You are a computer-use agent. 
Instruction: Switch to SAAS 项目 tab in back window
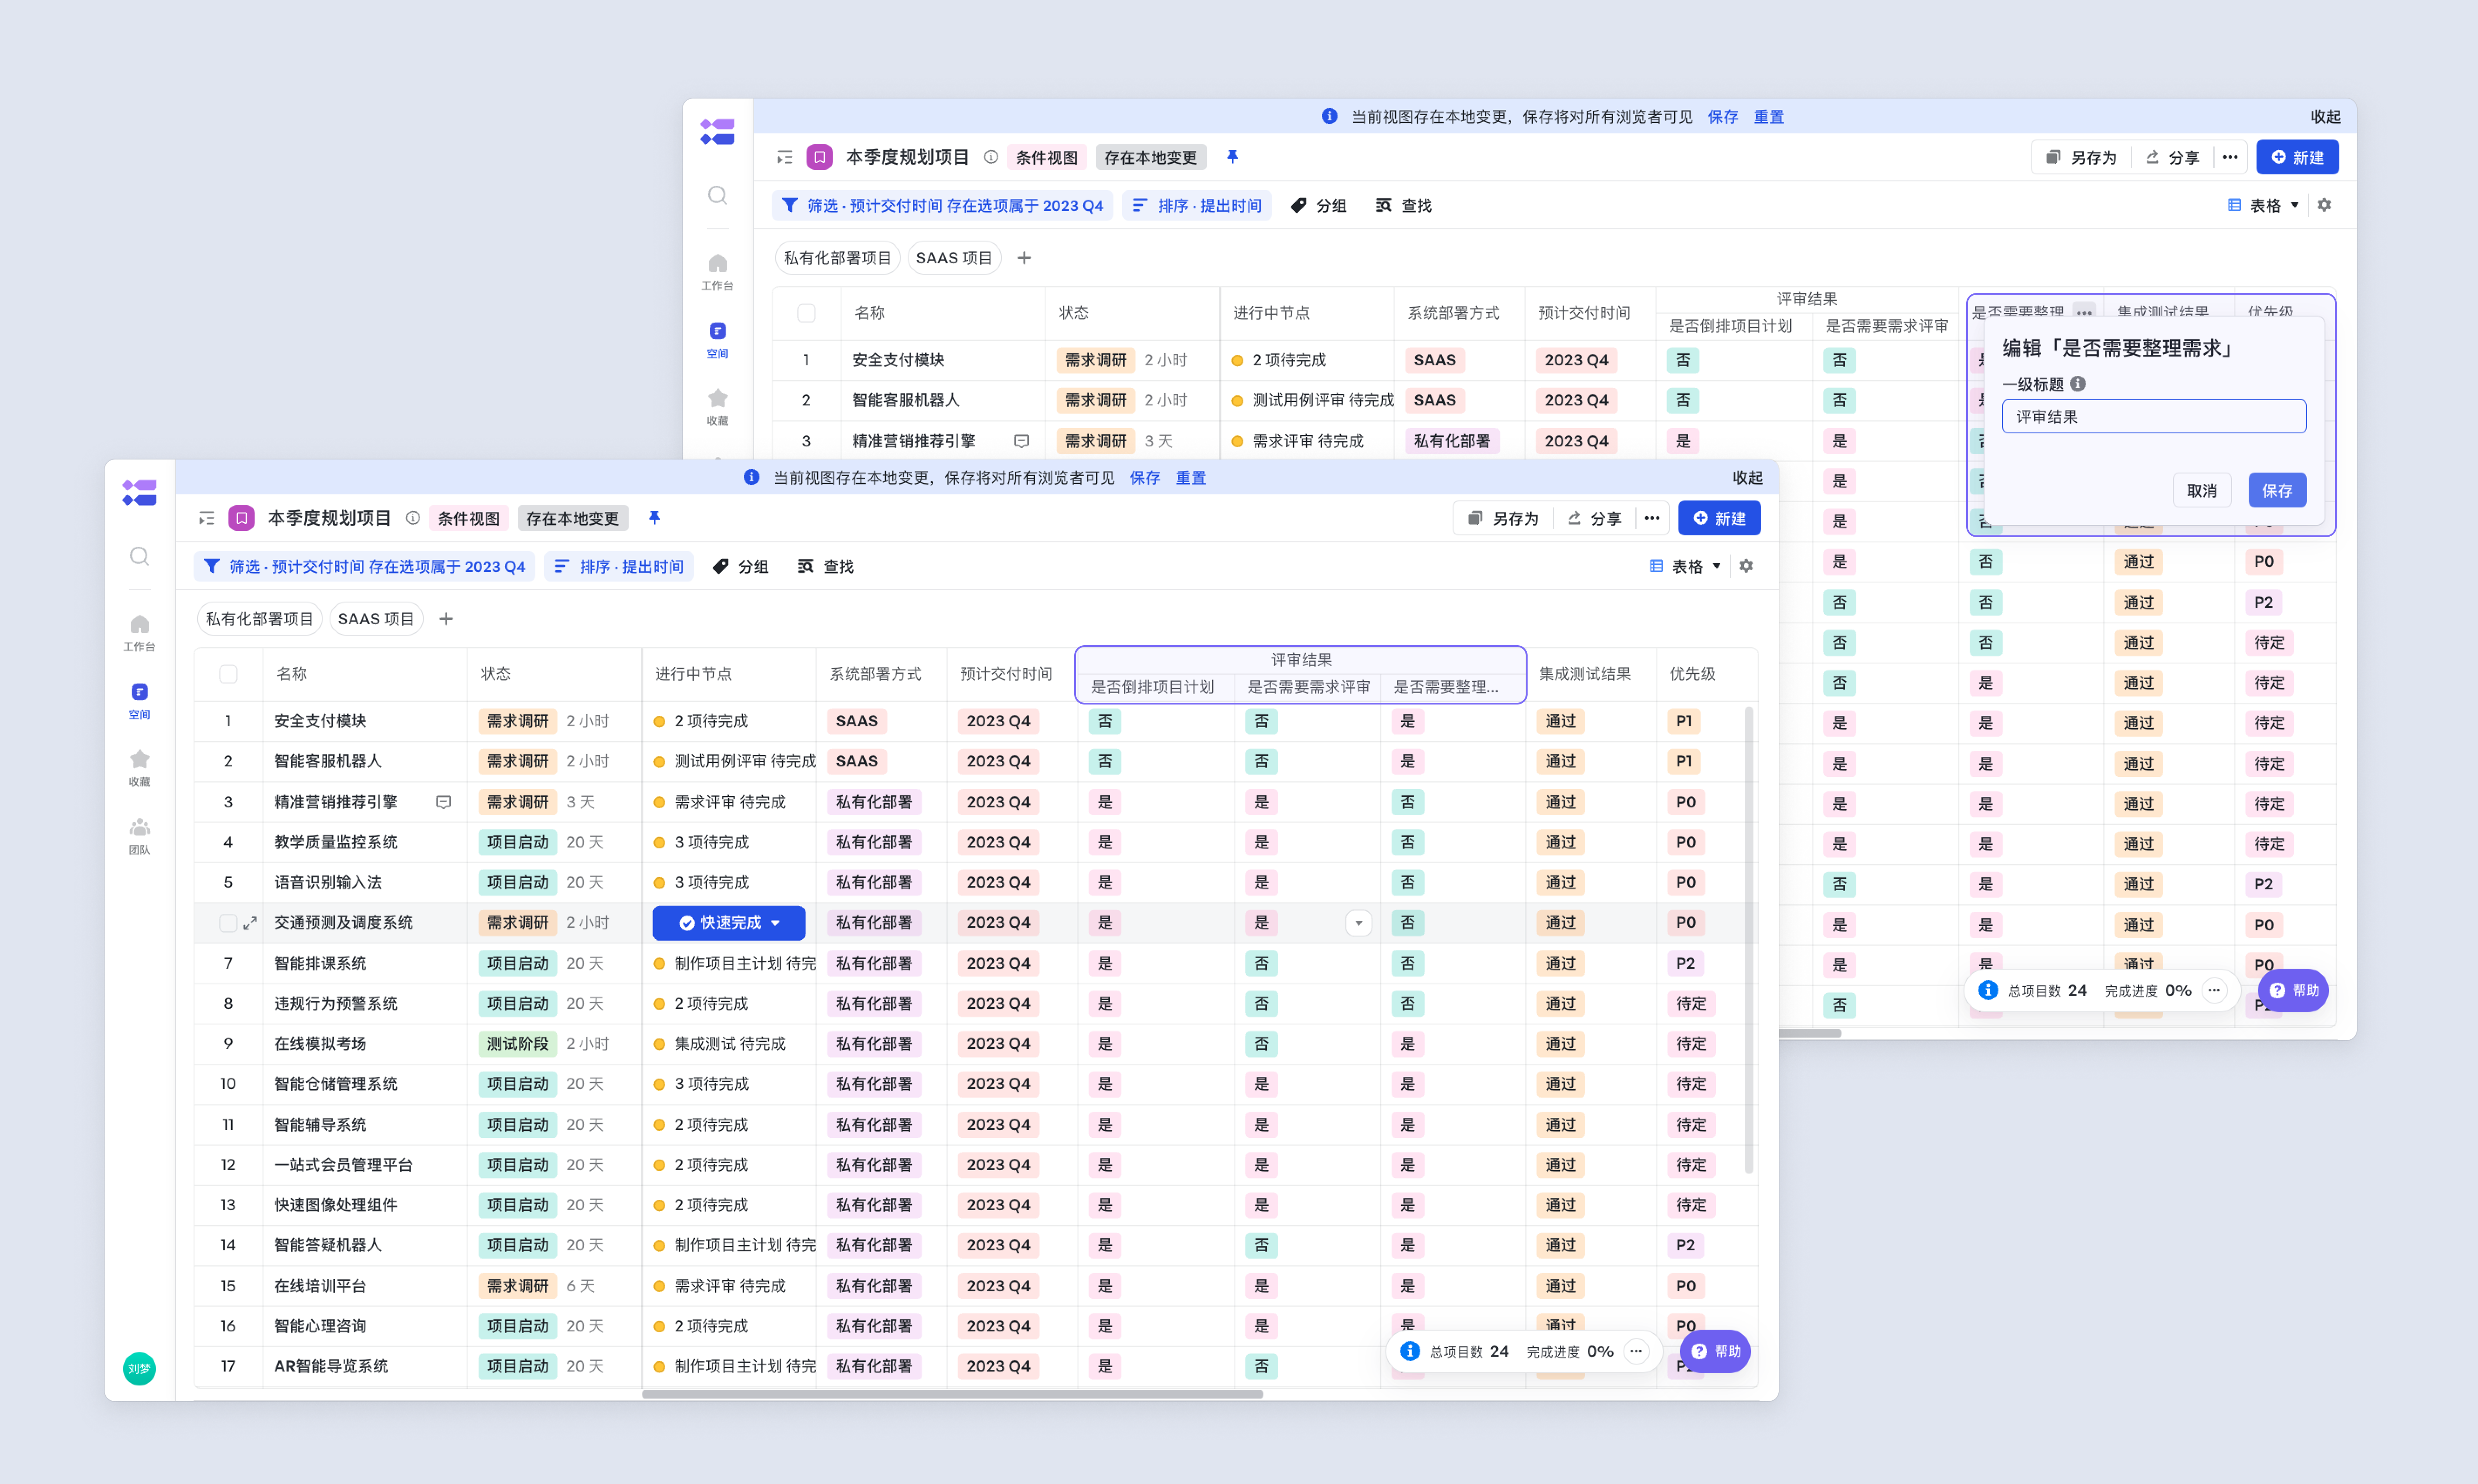pyautogui.click(x=954, y=258)
